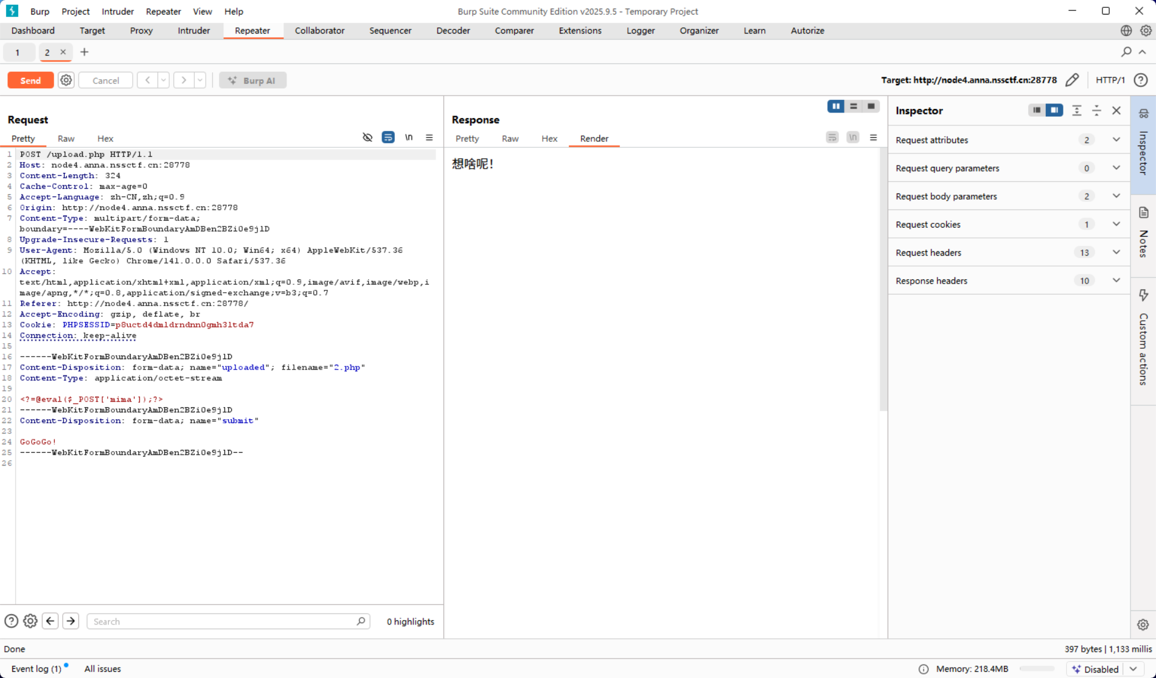Expand all Inspector sections
Image resolution: width=1156 pixels, height=678 pixels.
[x=1077, y=110]
